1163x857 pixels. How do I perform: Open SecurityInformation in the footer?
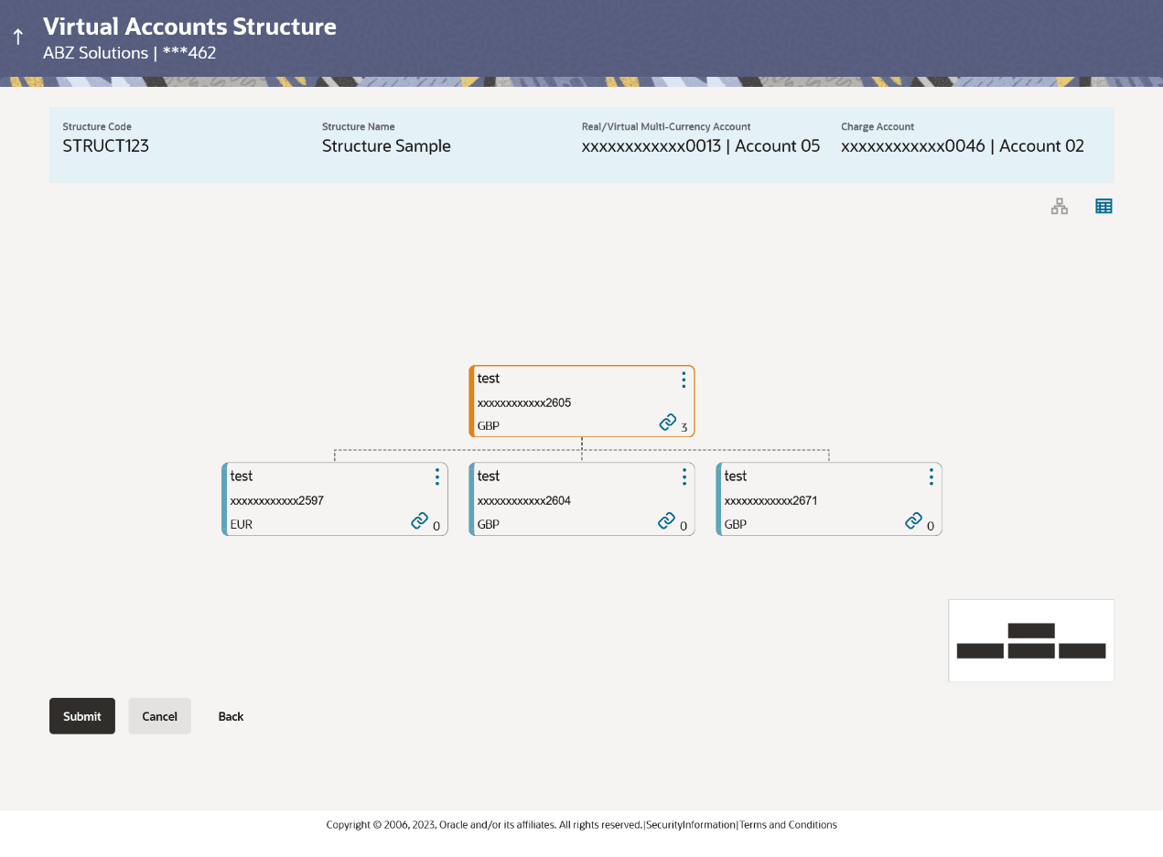click(x=690, y=824)
